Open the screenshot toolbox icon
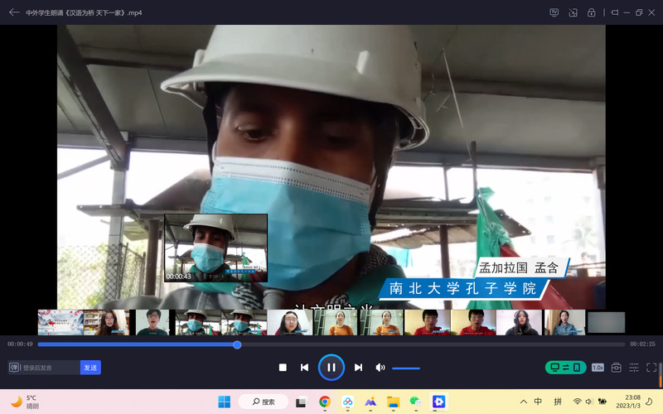Viewport: 663px width, 414px height. pyautogui.click(x=616, y=368)
